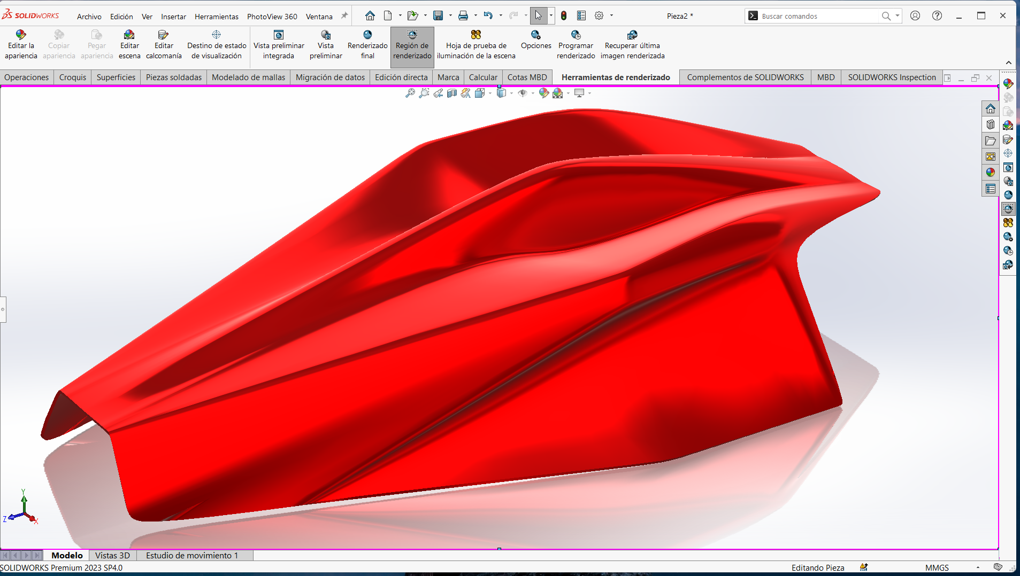The height and width of the screenshot is (576, 1020).
Task: Toggle the pin next to Ventana menu
Action: (x=344, y=16)
